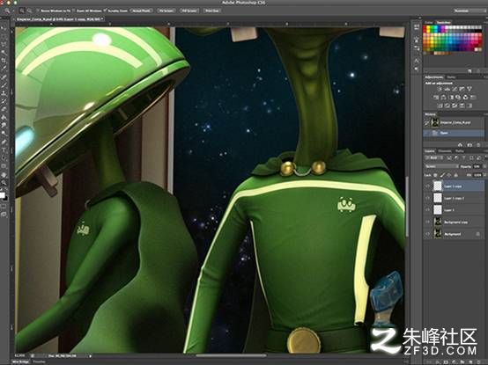
Task: Hide the Layer 1 layer
Action: tap(427, 210)
